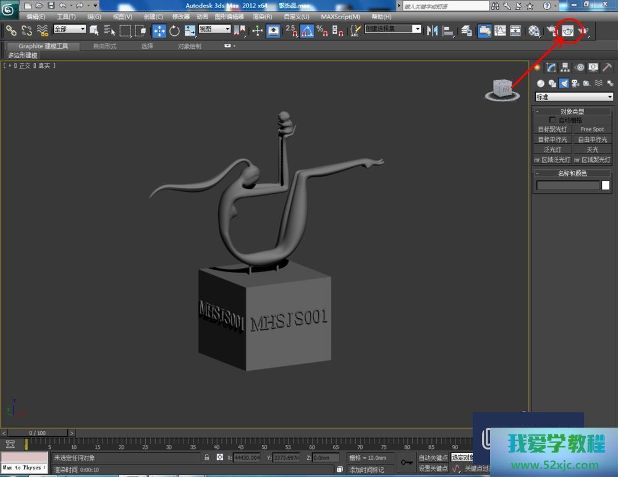
Task: Open the Utilities hammer panel icon
Action: (607, 68)
